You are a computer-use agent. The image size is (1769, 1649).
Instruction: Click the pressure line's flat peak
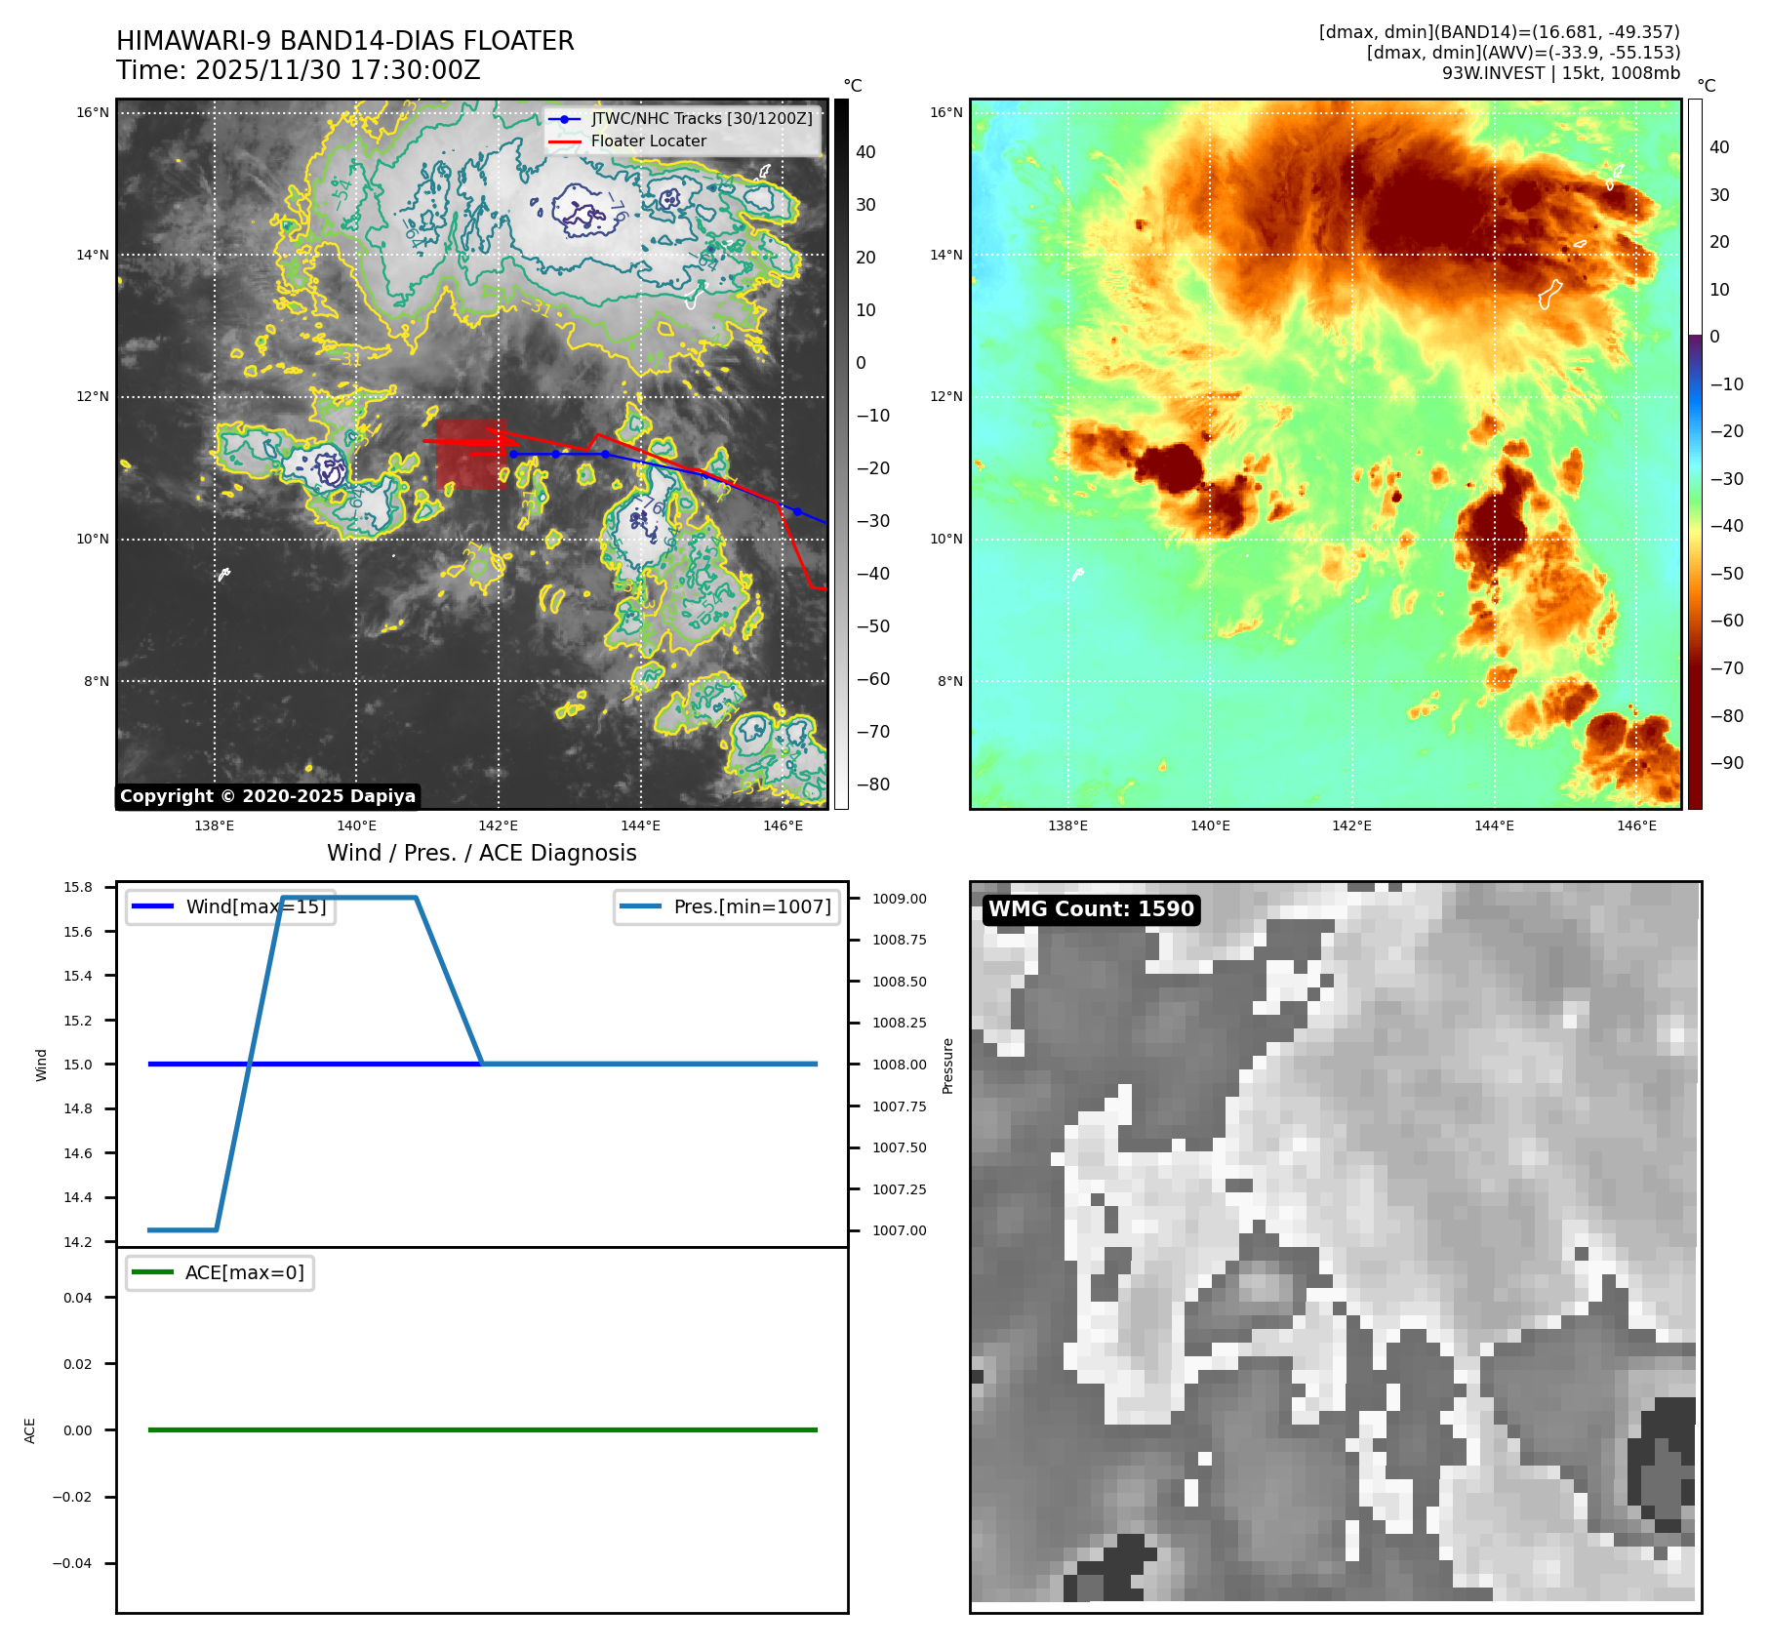(x=349, y=898)
